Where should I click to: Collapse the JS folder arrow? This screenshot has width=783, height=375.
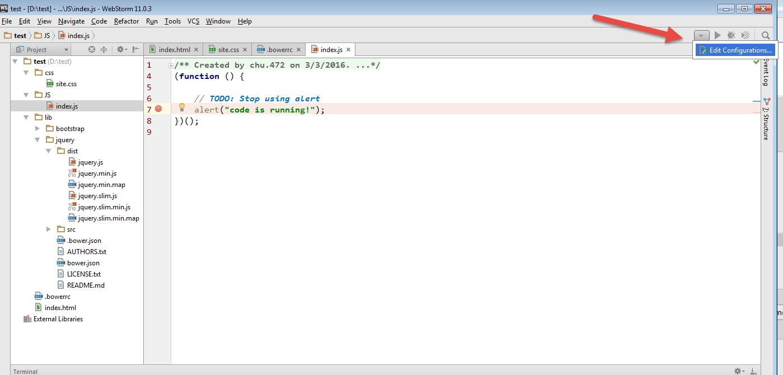tap(26, 95)
